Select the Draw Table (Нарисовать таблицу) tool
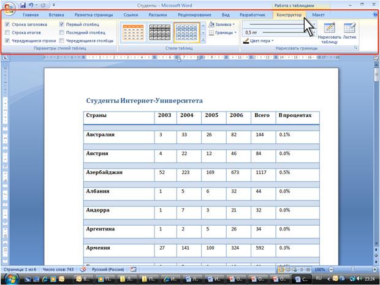380x285 pixels. (x=329, y=33)
